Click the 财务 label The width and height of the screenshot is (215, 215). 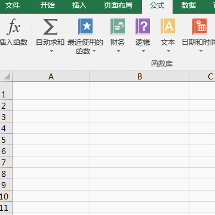(x=118, y=42)
